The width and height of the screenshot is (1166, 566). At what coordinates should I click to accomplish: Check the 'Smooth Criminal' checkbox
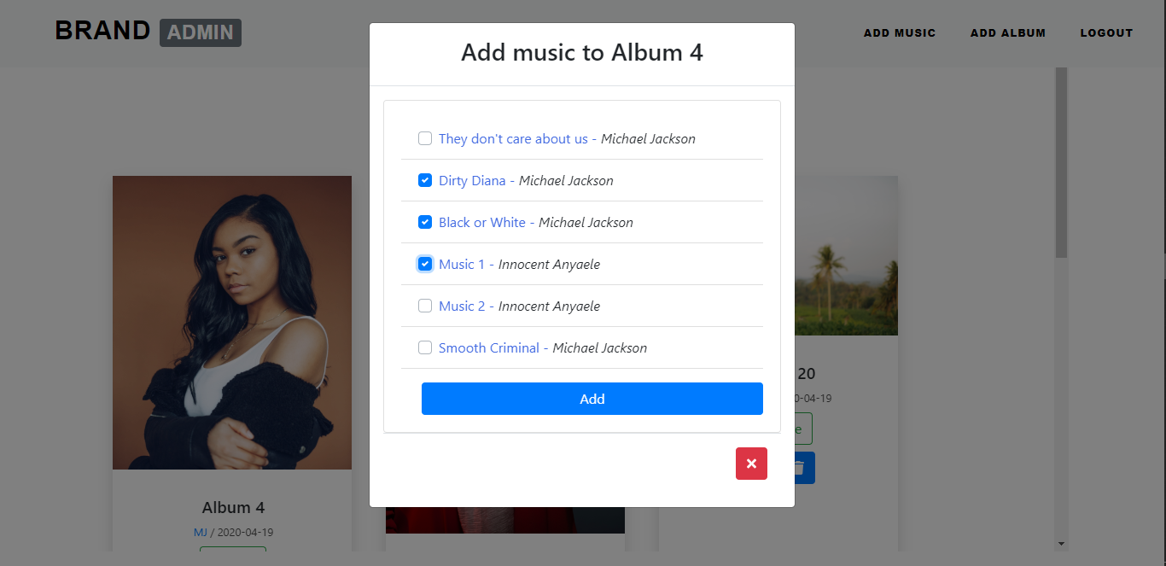424,347
